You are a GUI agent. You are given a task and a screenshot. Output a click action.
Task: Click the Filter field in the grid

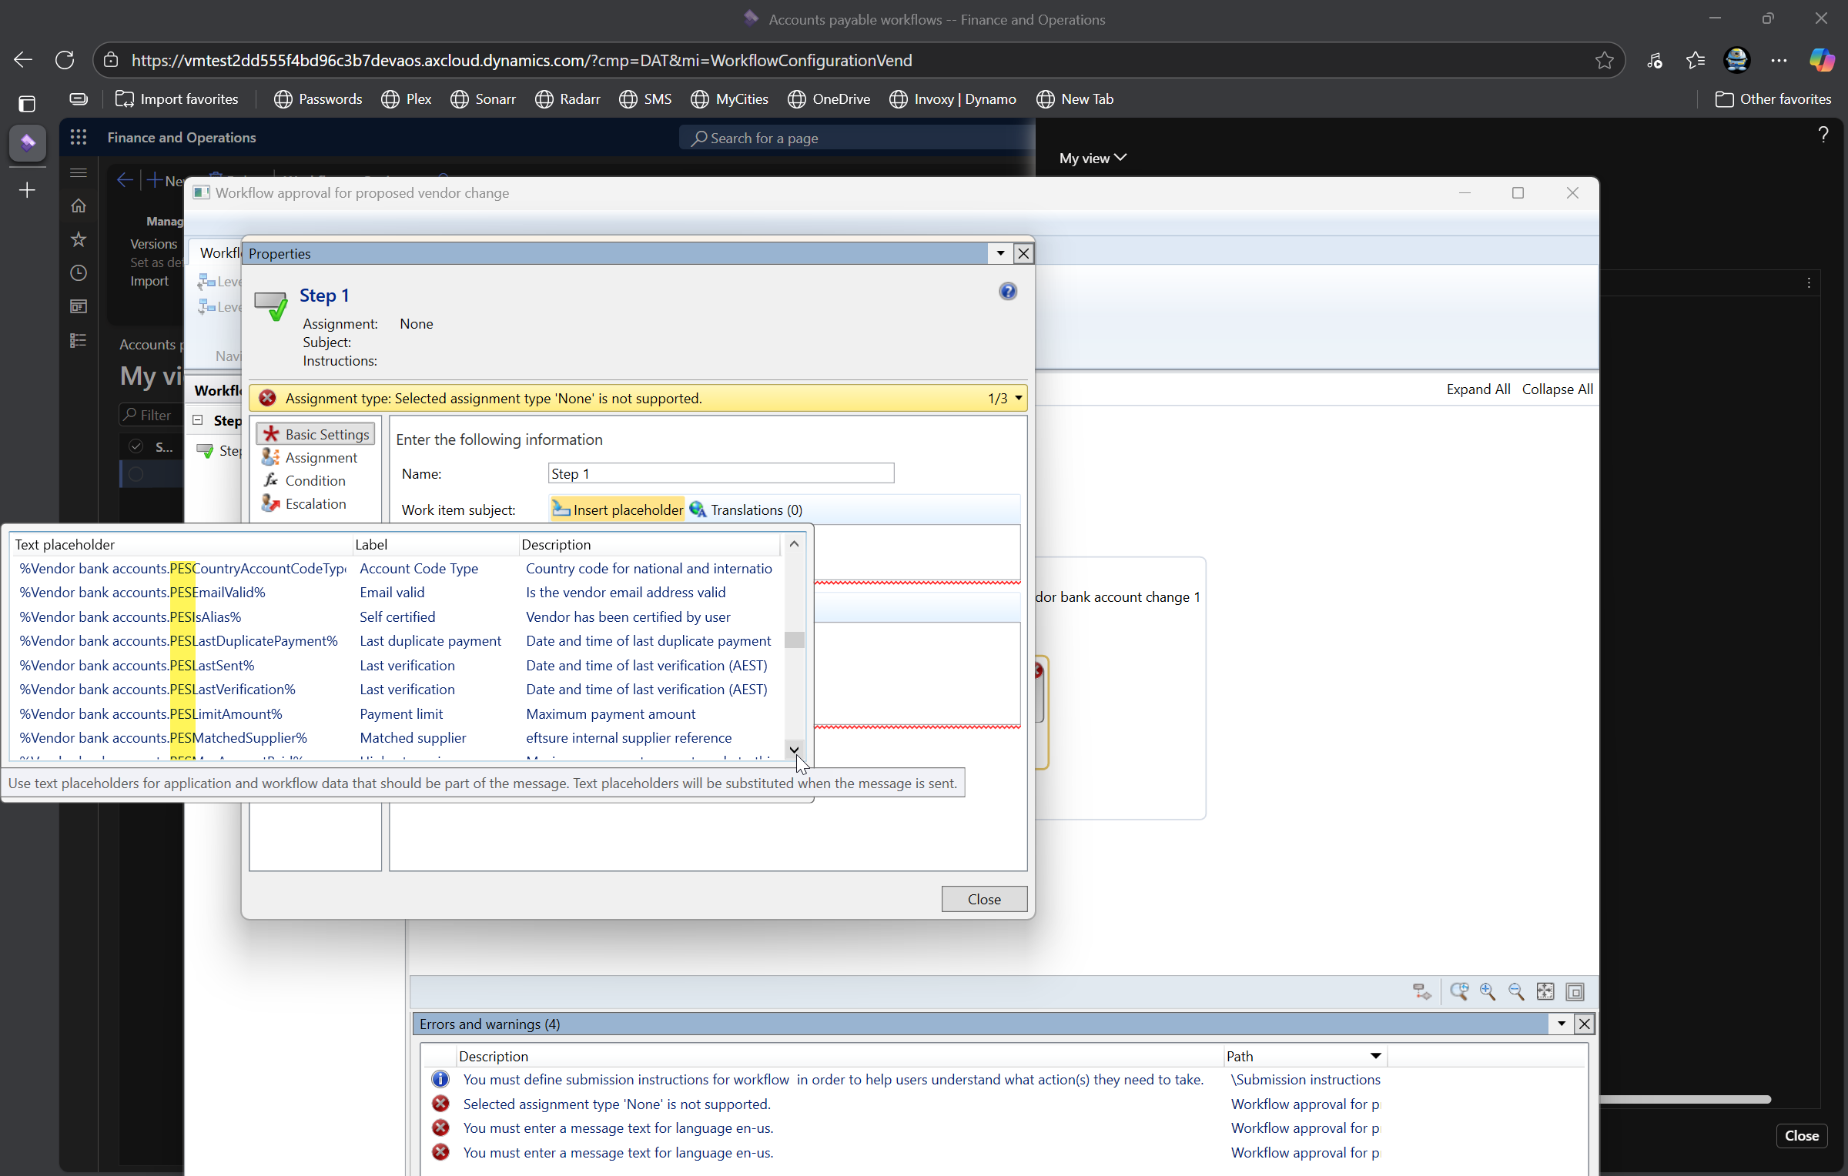pyautogui.click(x=152, y=415)
